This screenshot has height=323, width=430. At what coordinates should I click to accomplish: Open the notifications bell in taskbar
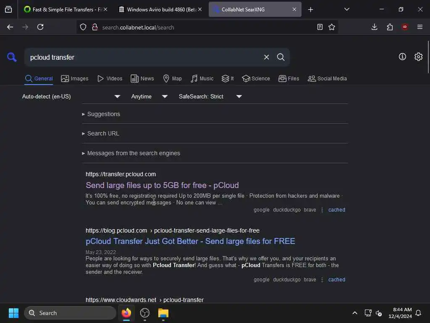pos(418,313)
